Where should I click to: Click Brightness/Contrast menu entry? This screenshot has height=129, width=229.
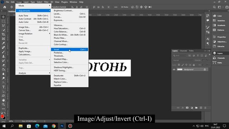pos(69,10)
